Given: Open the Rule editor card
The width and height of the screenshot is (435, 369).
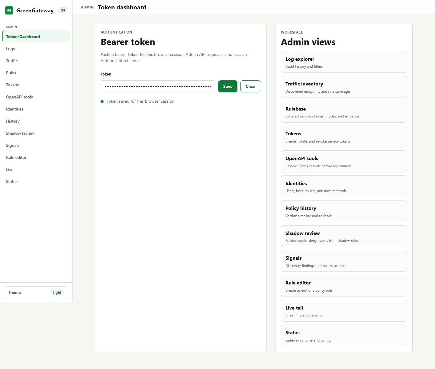Looking at the screenshot, I should pos(344,286).
